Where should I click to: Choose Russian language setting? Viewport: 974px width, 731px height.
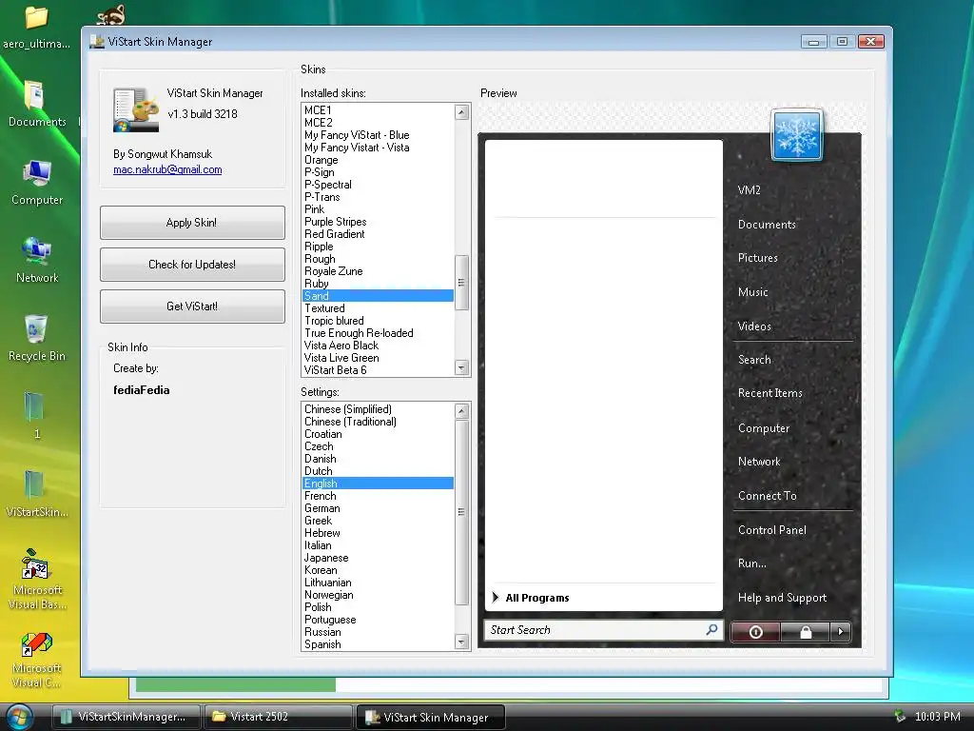pos(378,632)
